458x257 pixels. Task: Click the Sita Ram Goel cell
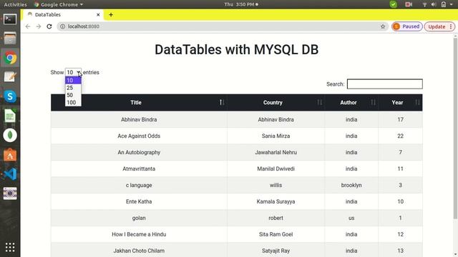click(x=276, y=234)
